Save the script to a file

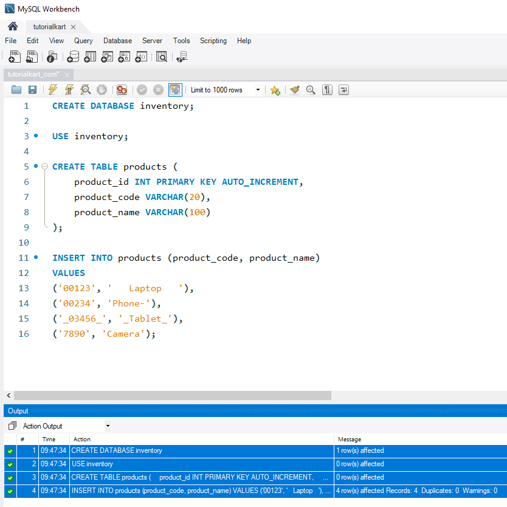(32, 89)
